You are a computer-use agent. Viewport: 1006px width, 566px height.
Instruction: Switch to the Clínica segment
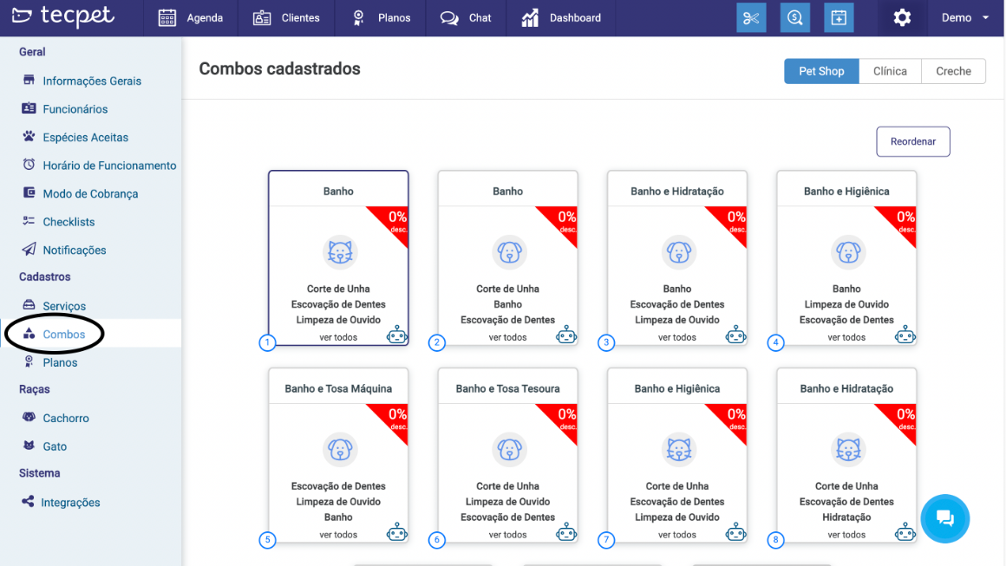point(890,71)
